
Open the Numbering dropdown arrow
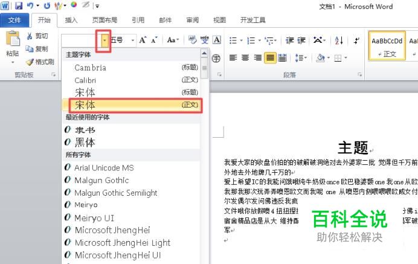[x=259, y=40]
